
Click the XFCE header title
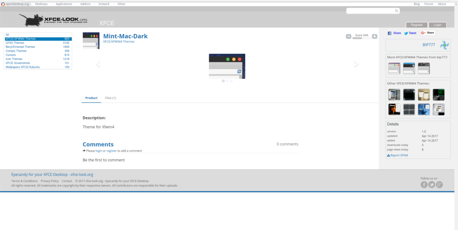[107, 23]
